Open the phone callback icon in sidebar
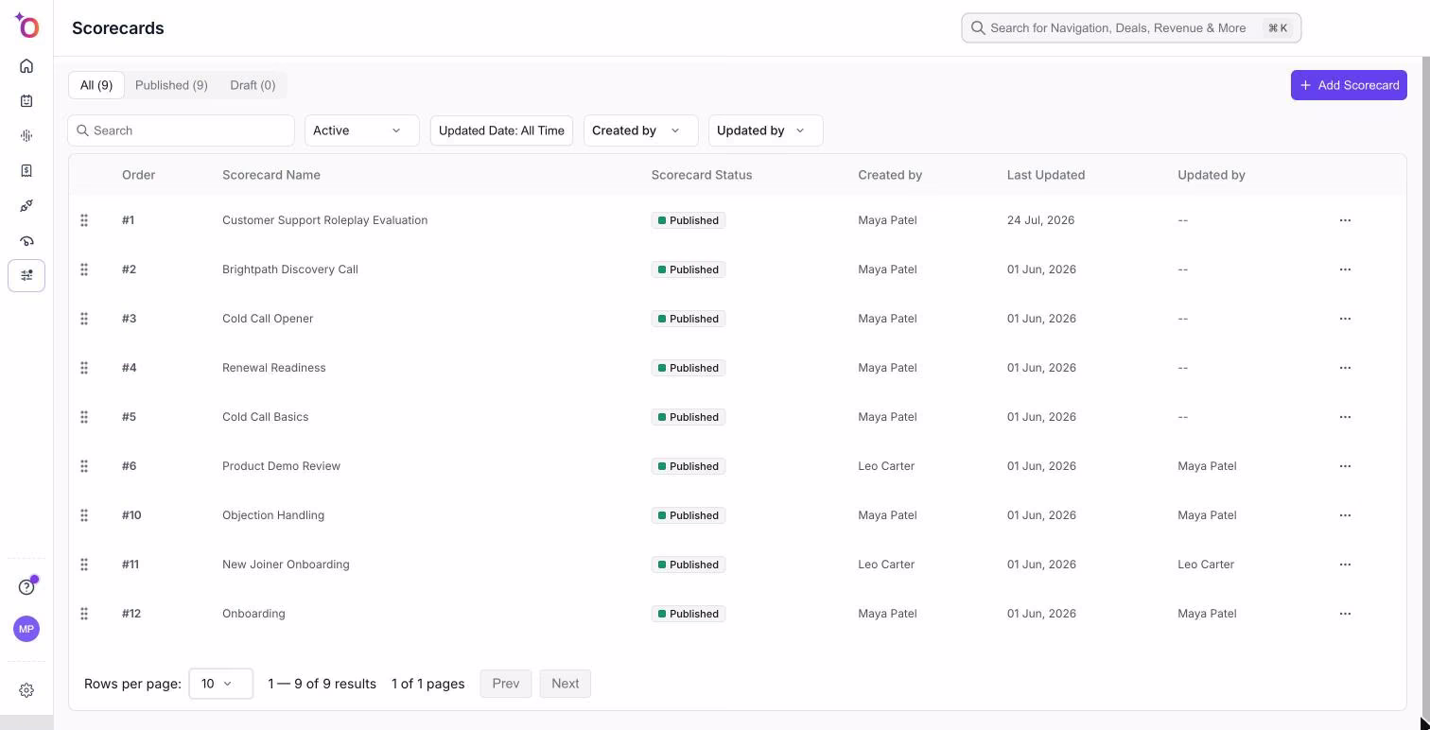 tap(26, 241)
